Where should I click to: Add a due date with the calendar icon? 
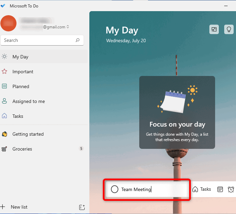coord(220,189)
